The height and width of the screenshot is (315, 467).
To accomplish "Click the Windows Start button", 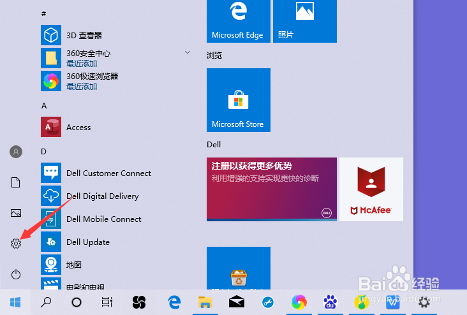I will click(x=15, y=302).
